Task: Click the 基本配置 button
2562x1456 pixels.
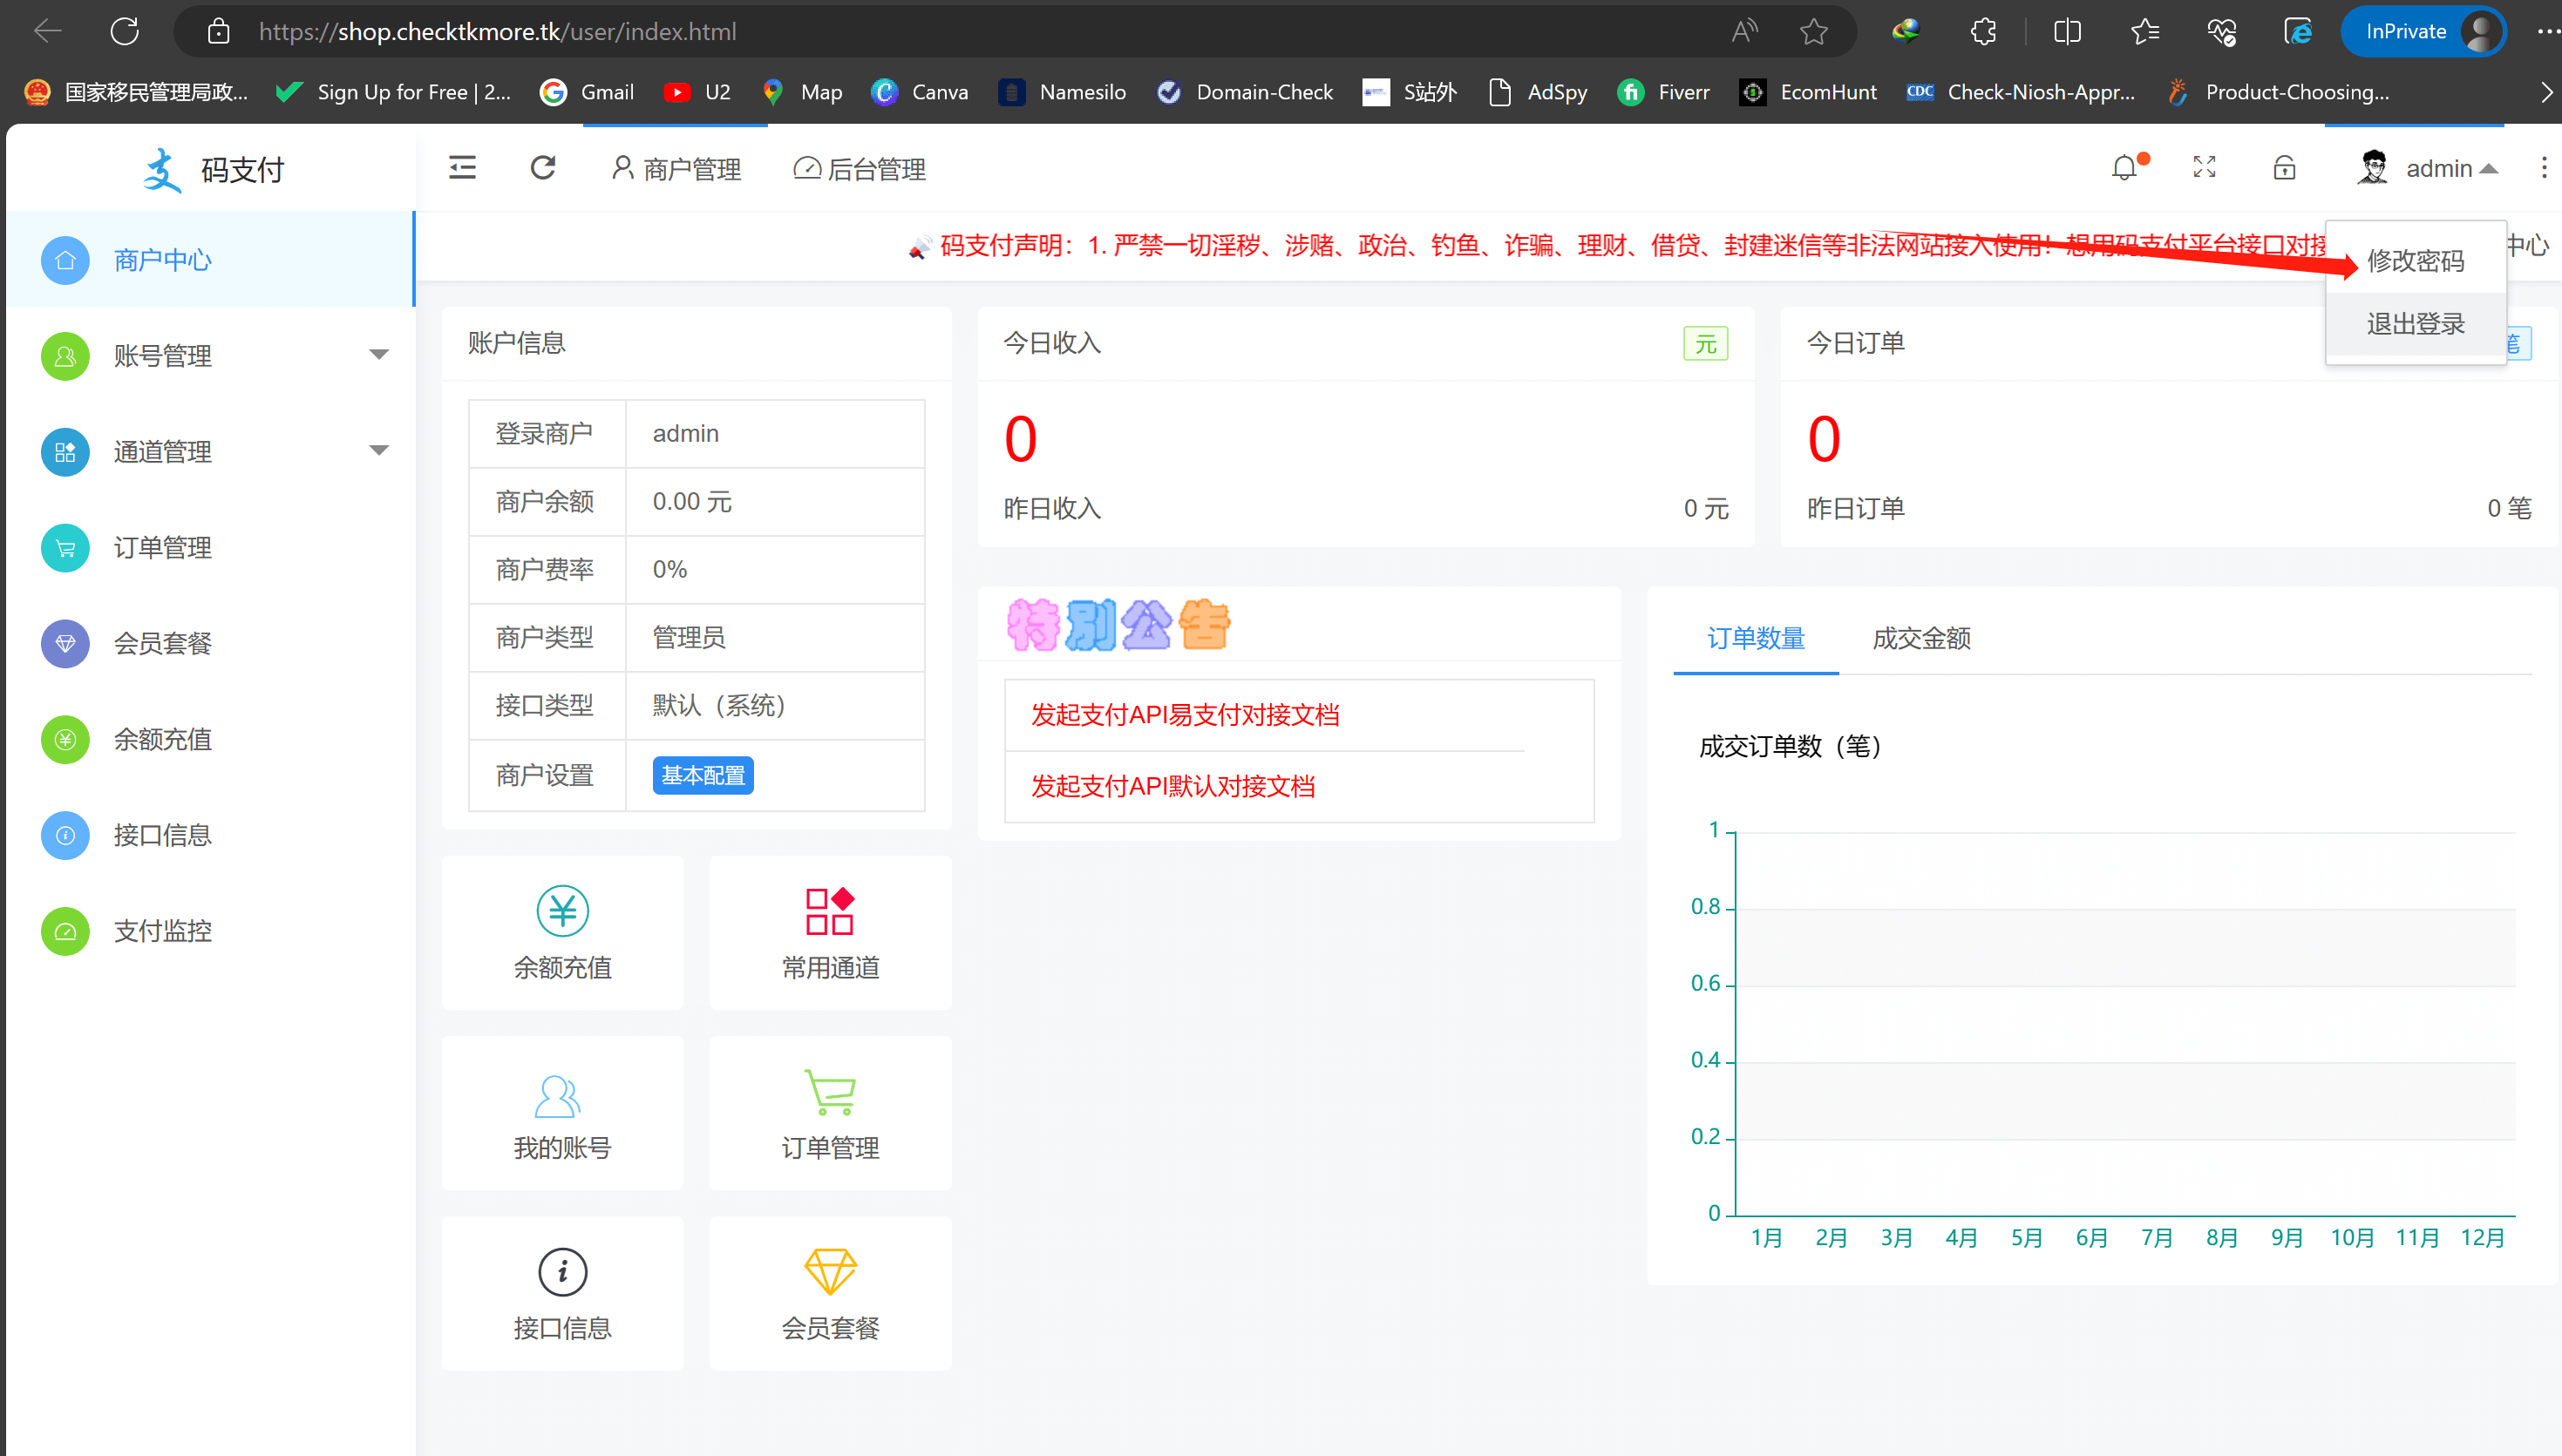Action: pos(703,775)
